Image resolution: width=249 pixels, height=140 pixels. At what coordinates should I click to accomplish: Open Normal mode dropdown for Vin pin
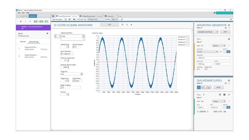219,46
